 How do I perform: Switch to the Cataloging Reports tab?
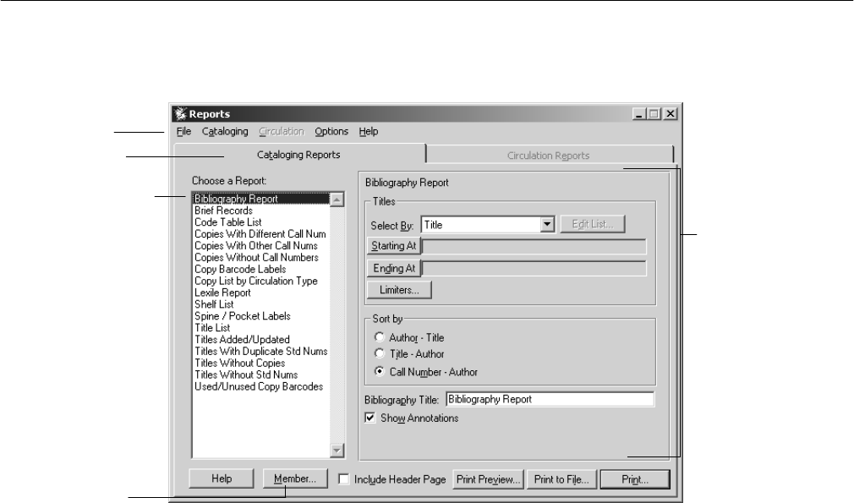(x=298, y=155)
